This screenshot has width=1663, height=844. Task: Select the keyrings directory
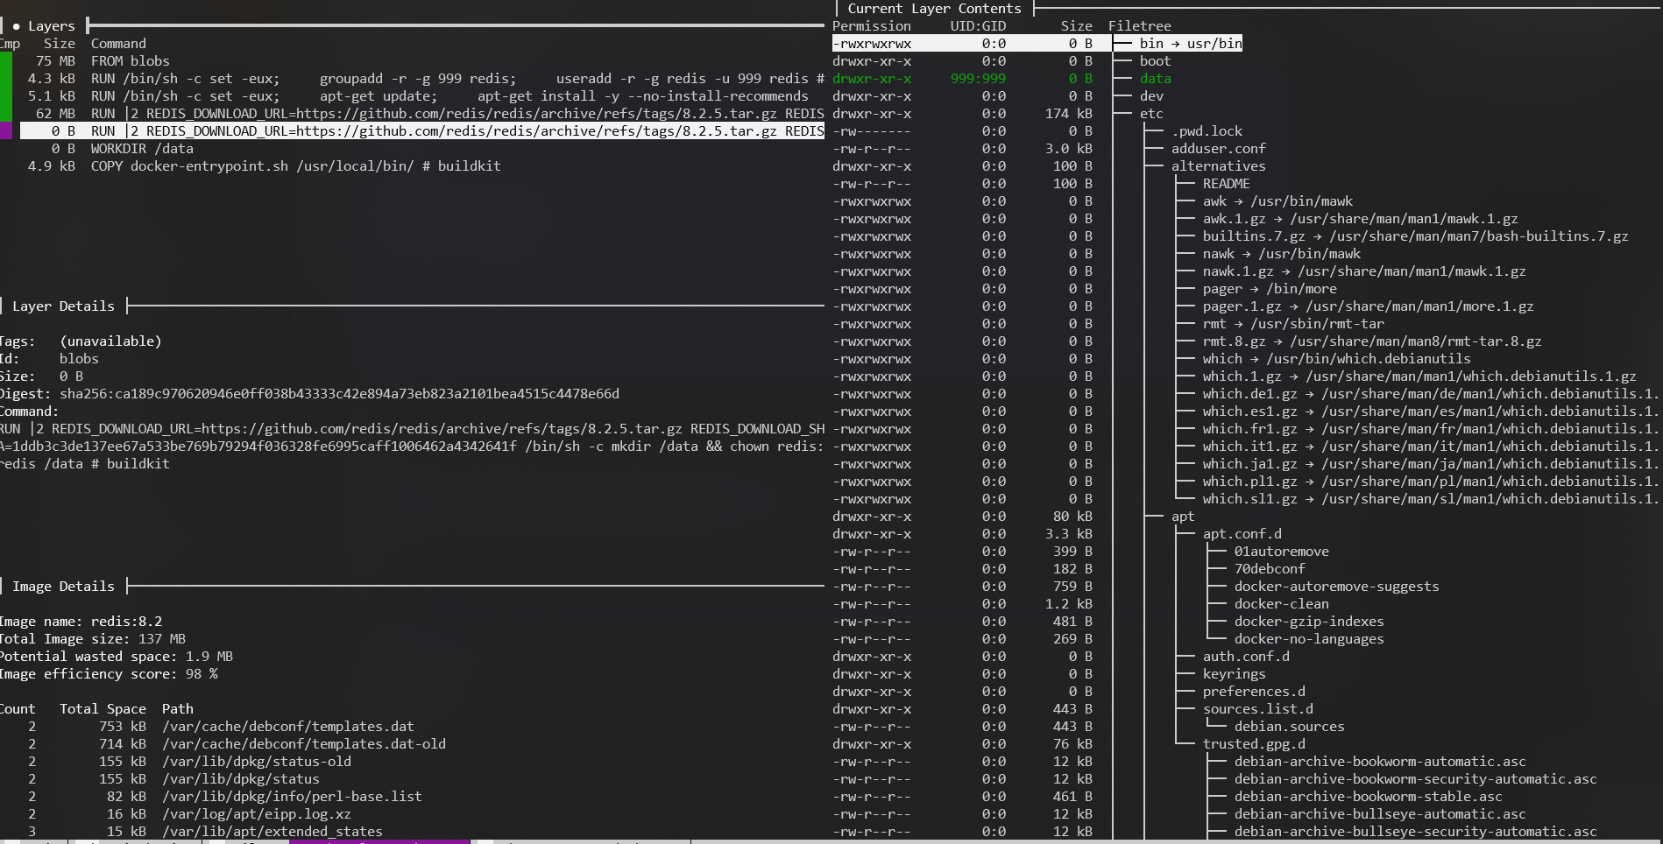(1234, 674)
